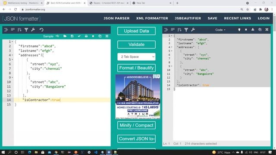Open the filter tool in left editor
The width and height of the screenshot is (276, 155).
coord(26,30)
